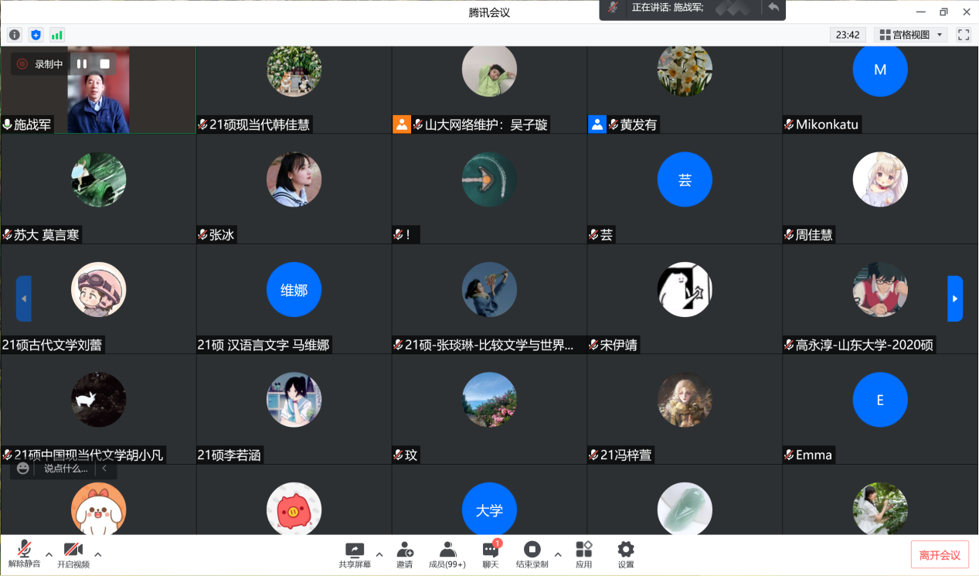The width and height of the screenshot is (979, 576).
Task: Pause the recording in 录制中 bar
Action: pos(82,64)
